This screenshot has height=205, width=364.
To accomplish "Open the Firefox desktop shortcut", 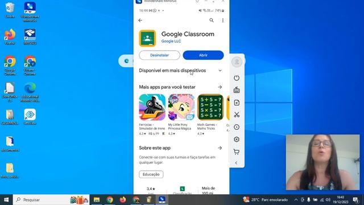I will 10,36.
